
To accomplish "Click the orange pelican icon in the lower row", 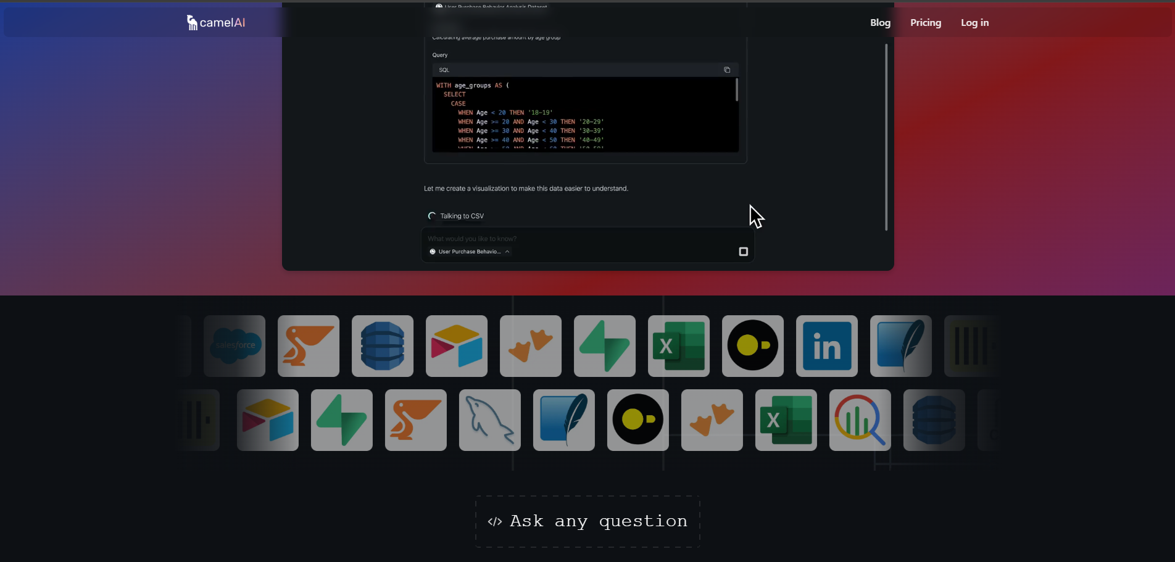I will pyautogui.click(x=416, y=420).
